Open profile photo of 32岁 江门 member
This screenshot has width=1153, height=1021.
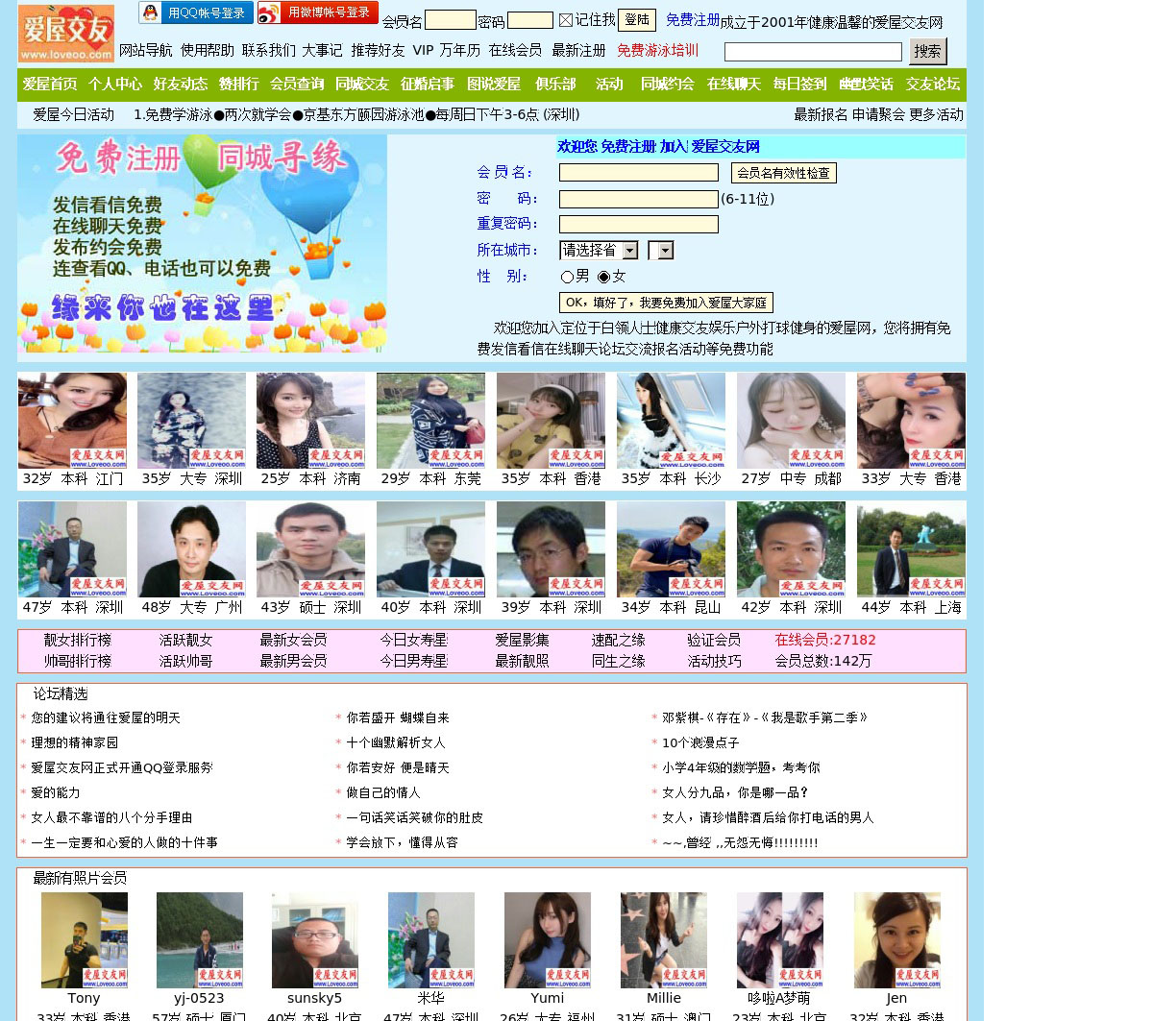pos(72,421)
